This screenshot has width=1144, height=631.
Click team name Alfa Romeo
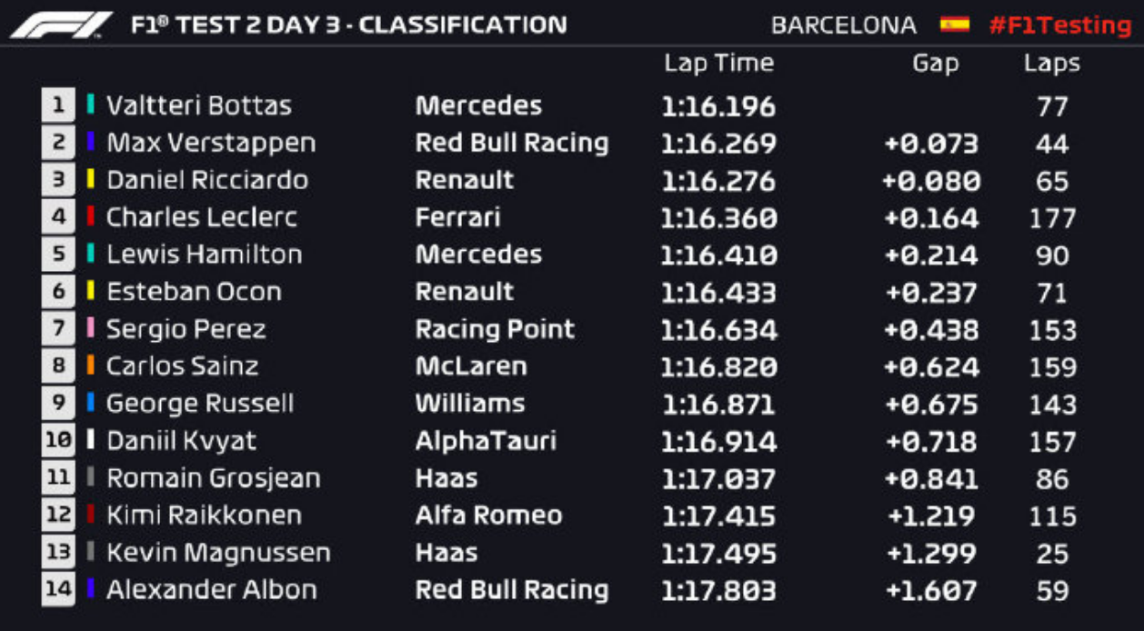click(x=488, y=516)
